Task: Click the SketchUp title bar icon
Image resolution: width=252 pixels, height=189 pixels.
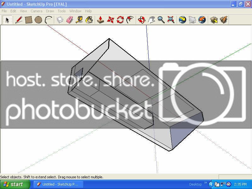Action: [x=3, y=4]
